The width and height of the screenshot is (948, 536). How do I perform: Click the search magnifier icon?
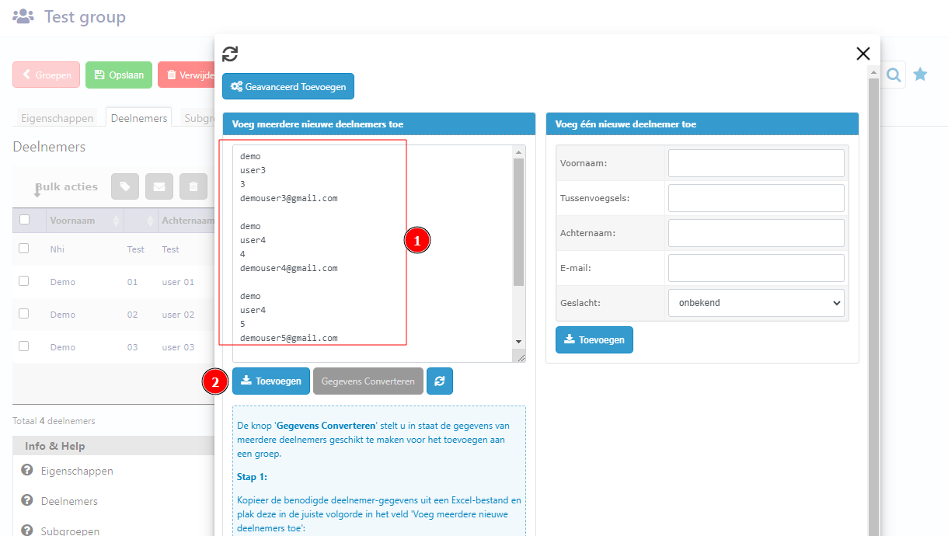pos(894,75)
